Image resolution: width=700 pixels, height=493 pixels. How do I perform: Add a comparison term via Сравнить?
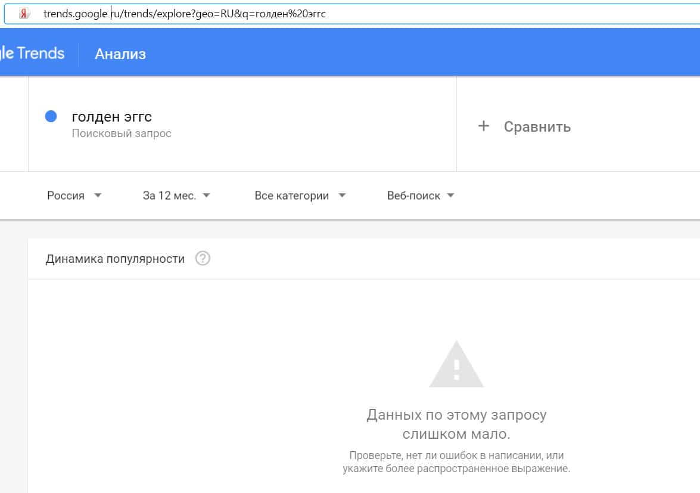[x=537, y=127]
